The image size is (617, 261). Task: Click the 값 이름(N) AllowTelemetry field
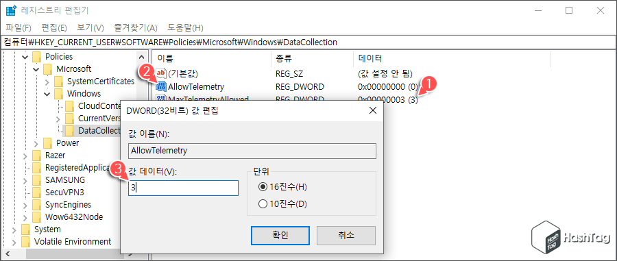(x=252, y=151)
